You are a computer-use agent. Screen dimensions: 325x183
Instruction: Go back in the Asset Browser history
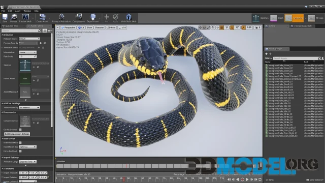267,54
